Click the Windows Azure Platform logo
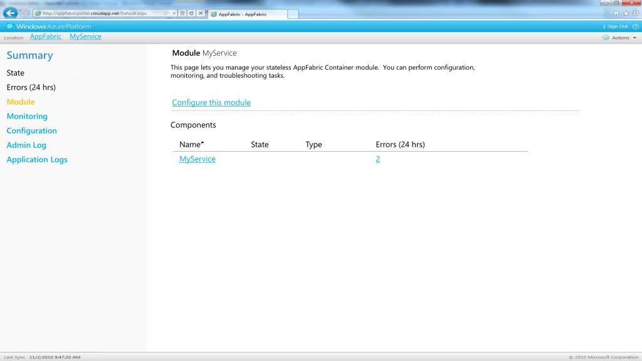642x361 pixels. [x=49, y=26]
